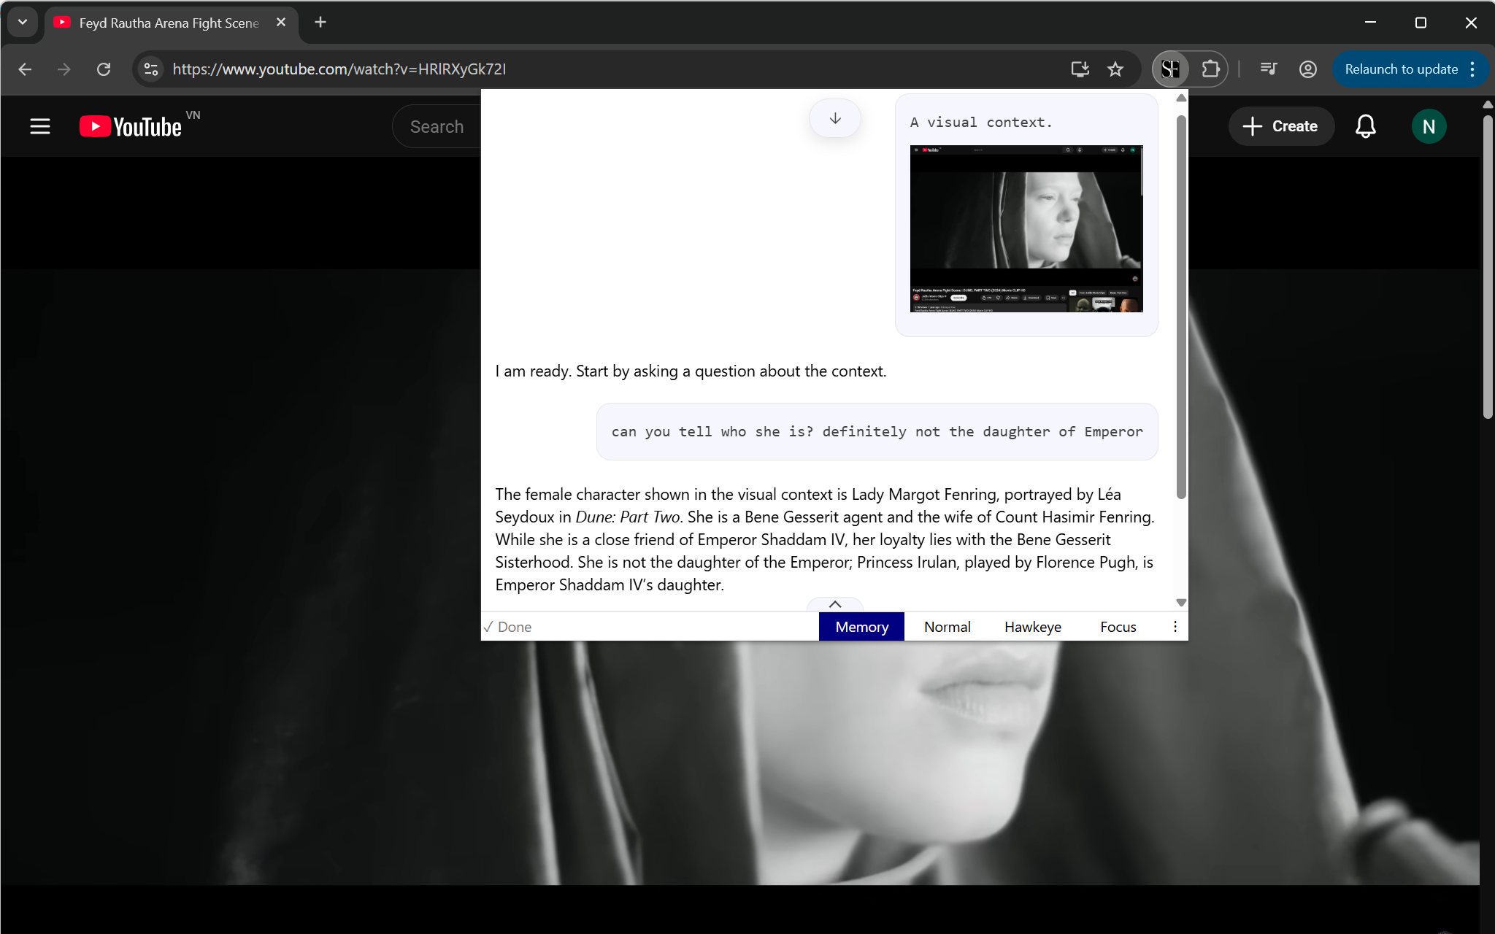Click the Create button on YouTube
The image size is (1495, 934).
point(1281,126)
